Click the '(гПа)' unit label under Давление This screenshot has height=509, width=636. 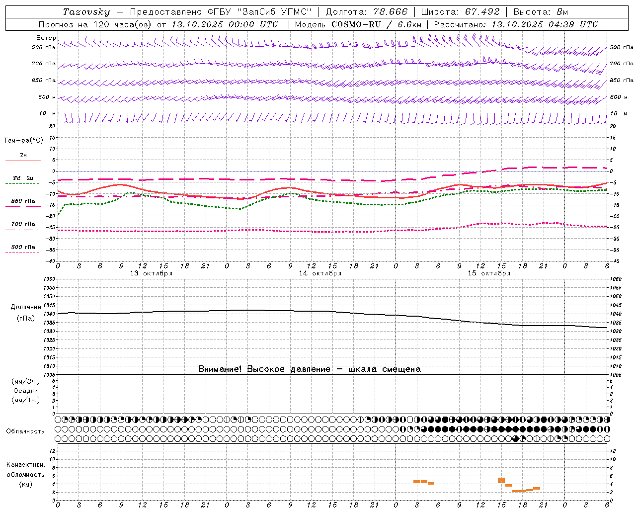[x=26, y=318]
